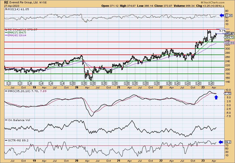Click the EMA(17) 354.73 legend entry
This screenshot has width=235, height=163.
coord(16,33)
